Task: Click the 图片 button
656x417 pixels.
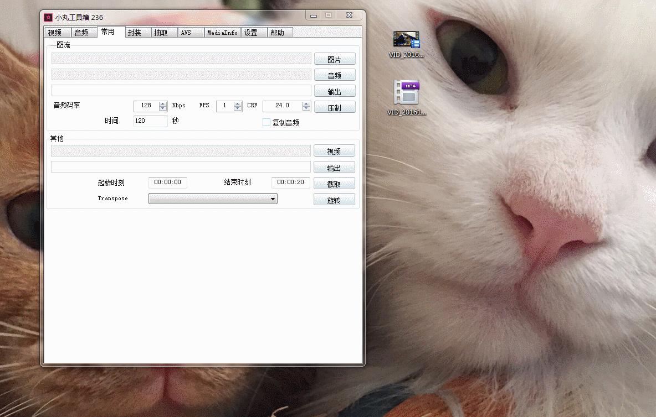Action: click(335, 59)
